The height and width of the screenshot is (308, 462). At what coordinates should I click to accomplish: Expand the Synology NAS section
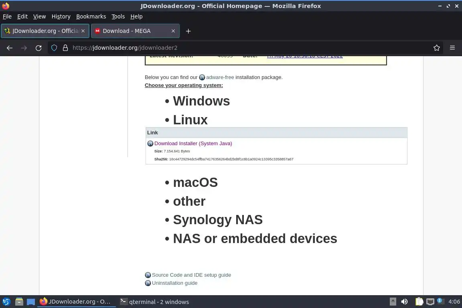(218, 220)
